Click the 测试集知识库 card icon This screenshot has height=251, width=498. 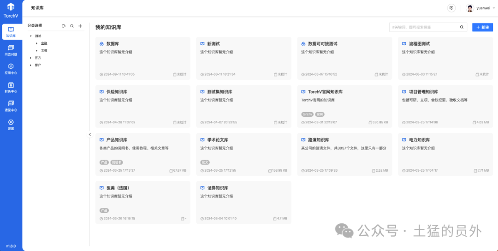[202, 91]
